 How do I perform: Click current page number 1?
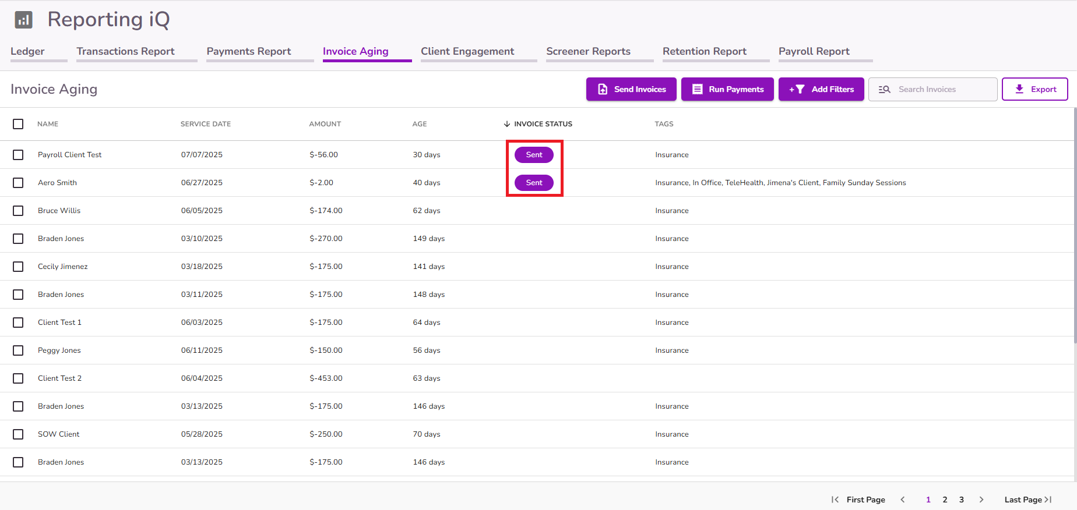928,500
